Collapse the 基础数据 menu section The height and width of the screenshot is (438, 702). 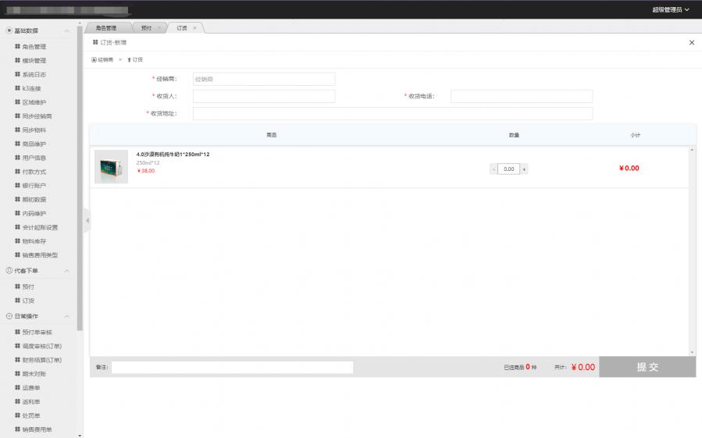click(67, 31)
